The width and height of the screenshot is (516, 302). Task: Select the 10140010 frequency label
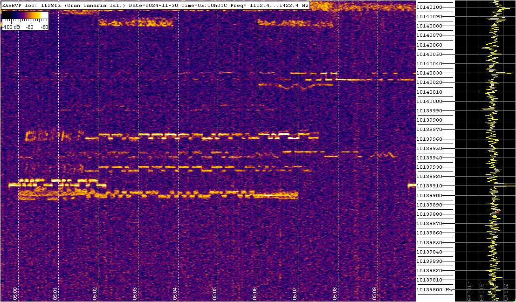coord(429,92)
